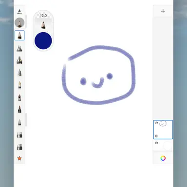Select the grey felt marker brush
The height and width of the screenshot is (187, 187).
[19, 73]
